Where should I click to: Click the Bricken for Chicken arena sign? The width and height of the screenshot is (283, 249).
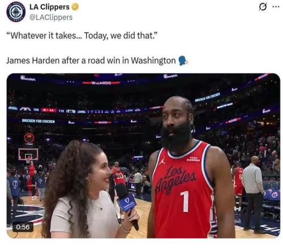(x=38, y=121)
